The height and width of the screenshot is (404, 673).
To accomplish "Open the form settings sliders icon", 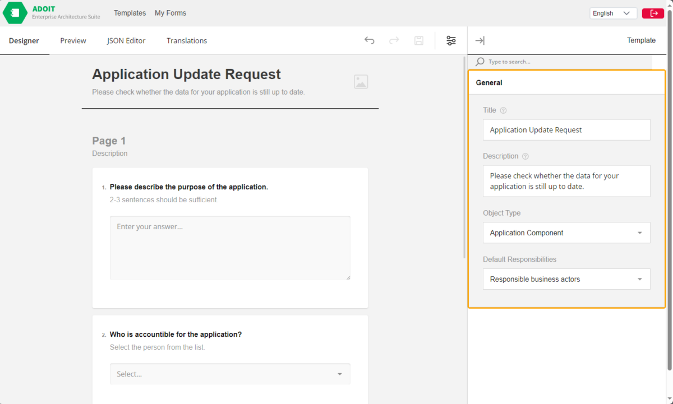I will click(x=451, y=40).
